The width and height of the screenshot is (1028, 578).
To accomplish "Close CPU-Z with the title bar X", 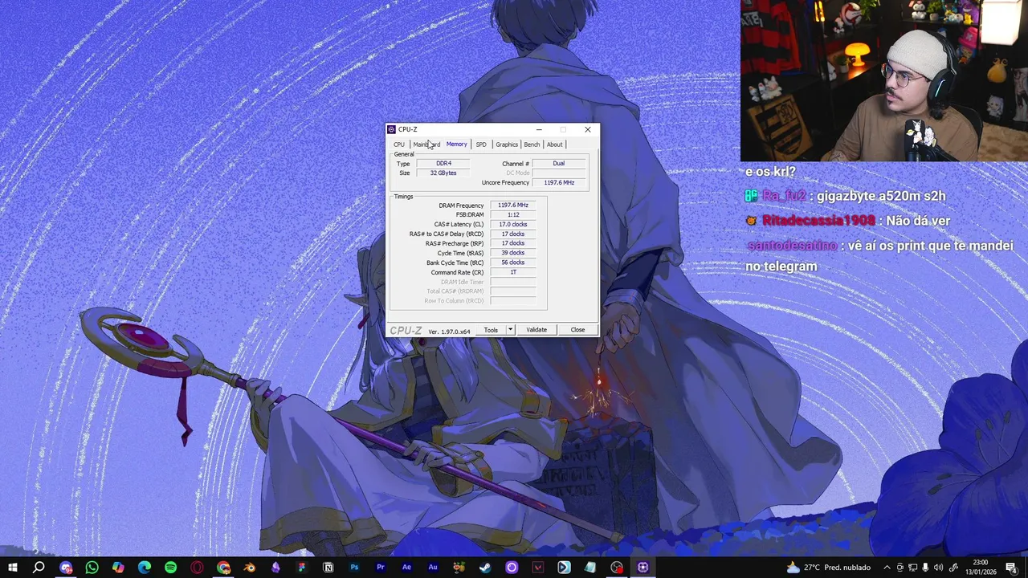I will pyautogui.click(x=588, y=129).
